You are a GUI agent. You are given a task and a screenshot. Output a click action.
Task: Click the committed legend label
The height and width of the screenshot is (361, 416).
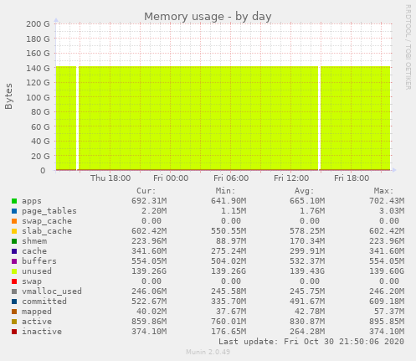pos(44,302)
